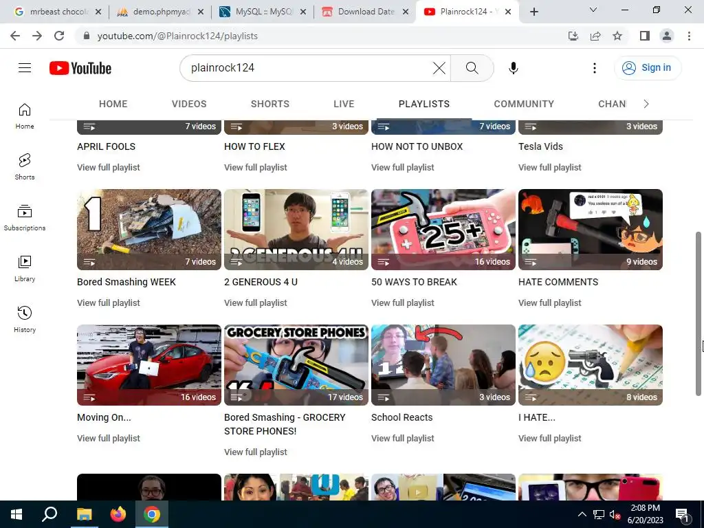Open I HATE... playlist thumbnail
Image resolution: width=704 pixels, height=528 pixels.
point(591,365)
